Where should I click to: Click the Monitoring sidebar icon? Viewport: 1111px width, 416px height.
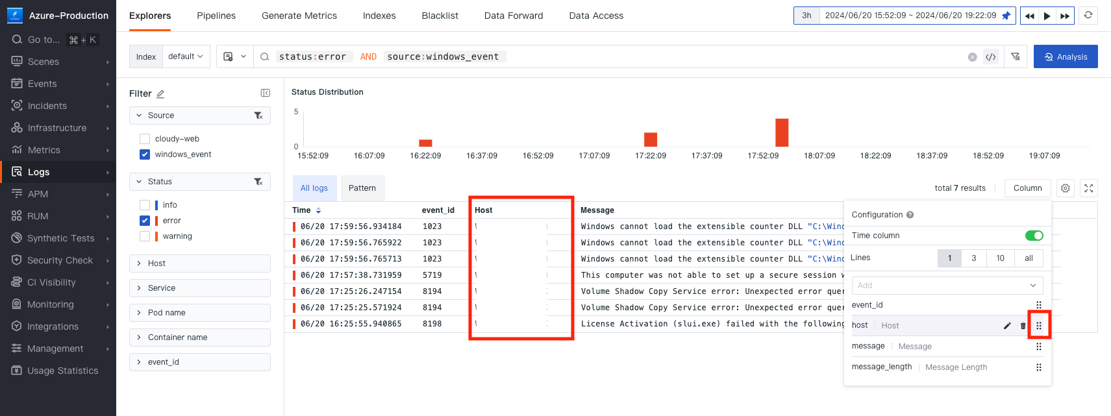pos(17,304)
